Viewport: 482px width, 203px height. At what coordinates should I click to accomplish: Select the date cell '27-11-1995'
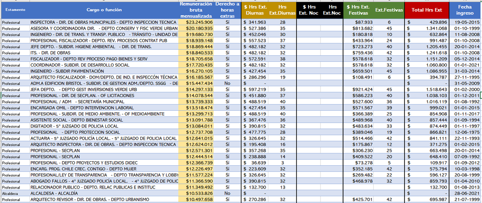[465, 77]
